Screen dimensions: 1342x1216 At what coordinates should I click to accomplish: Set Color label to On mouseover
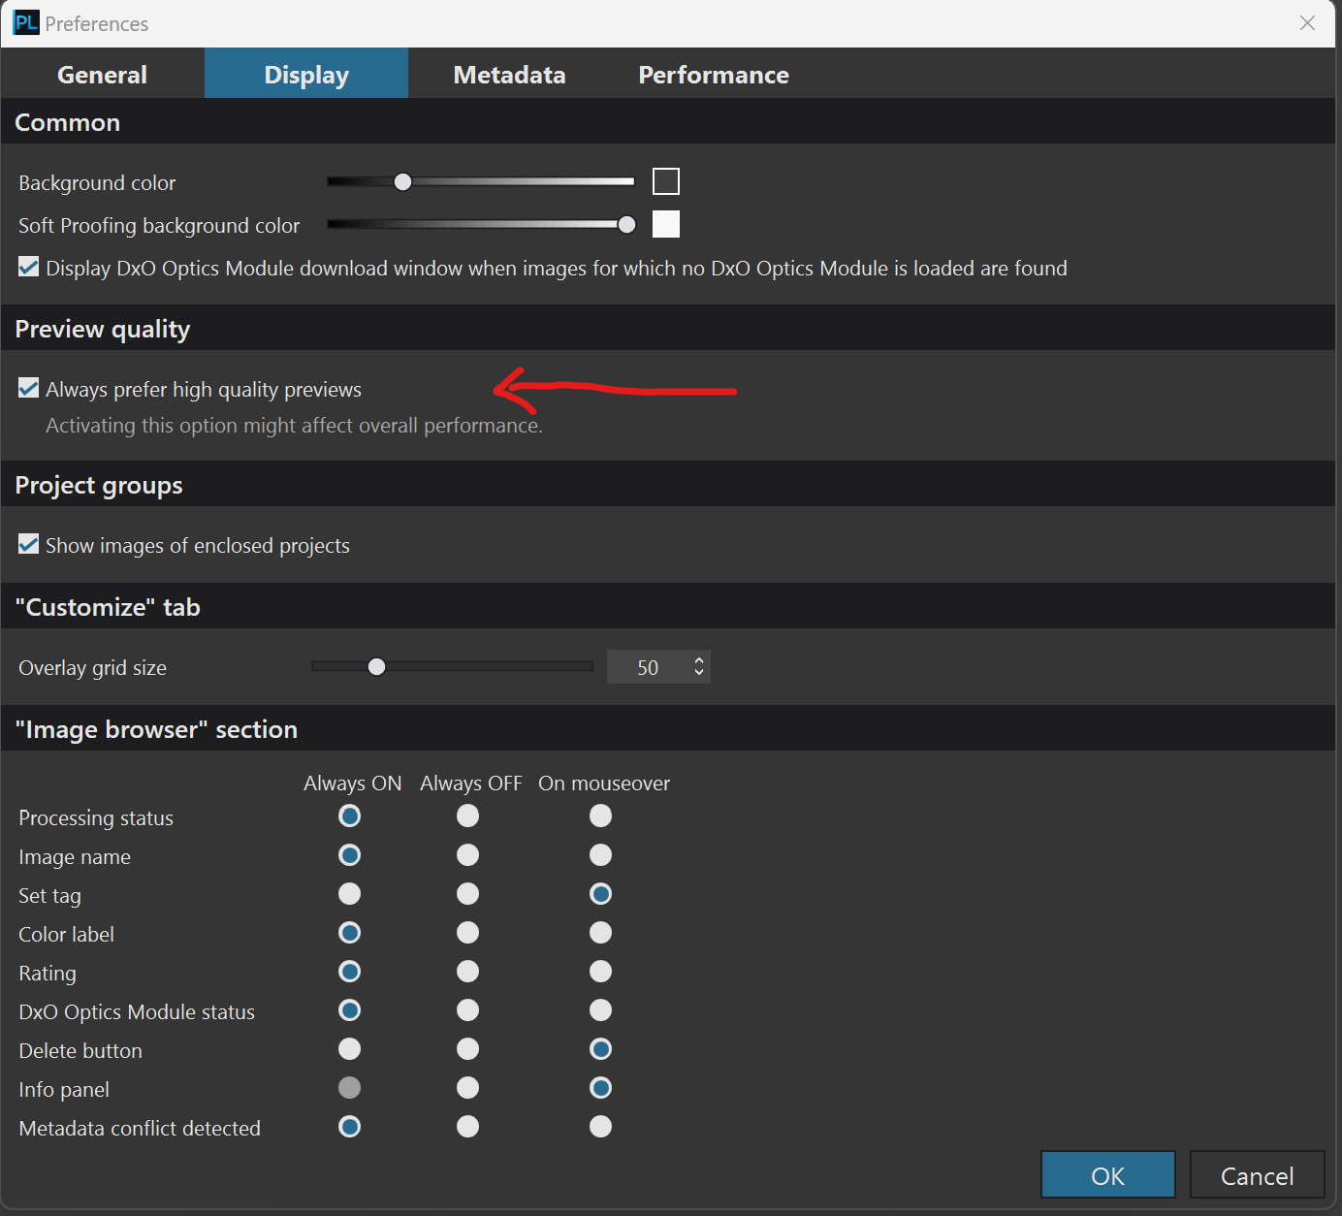(601, 933)
